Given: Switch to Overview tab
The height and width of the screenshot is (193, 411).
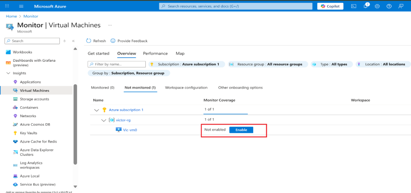Looking at the screenshot, I should pyautogui.click(x=126, y=53).
